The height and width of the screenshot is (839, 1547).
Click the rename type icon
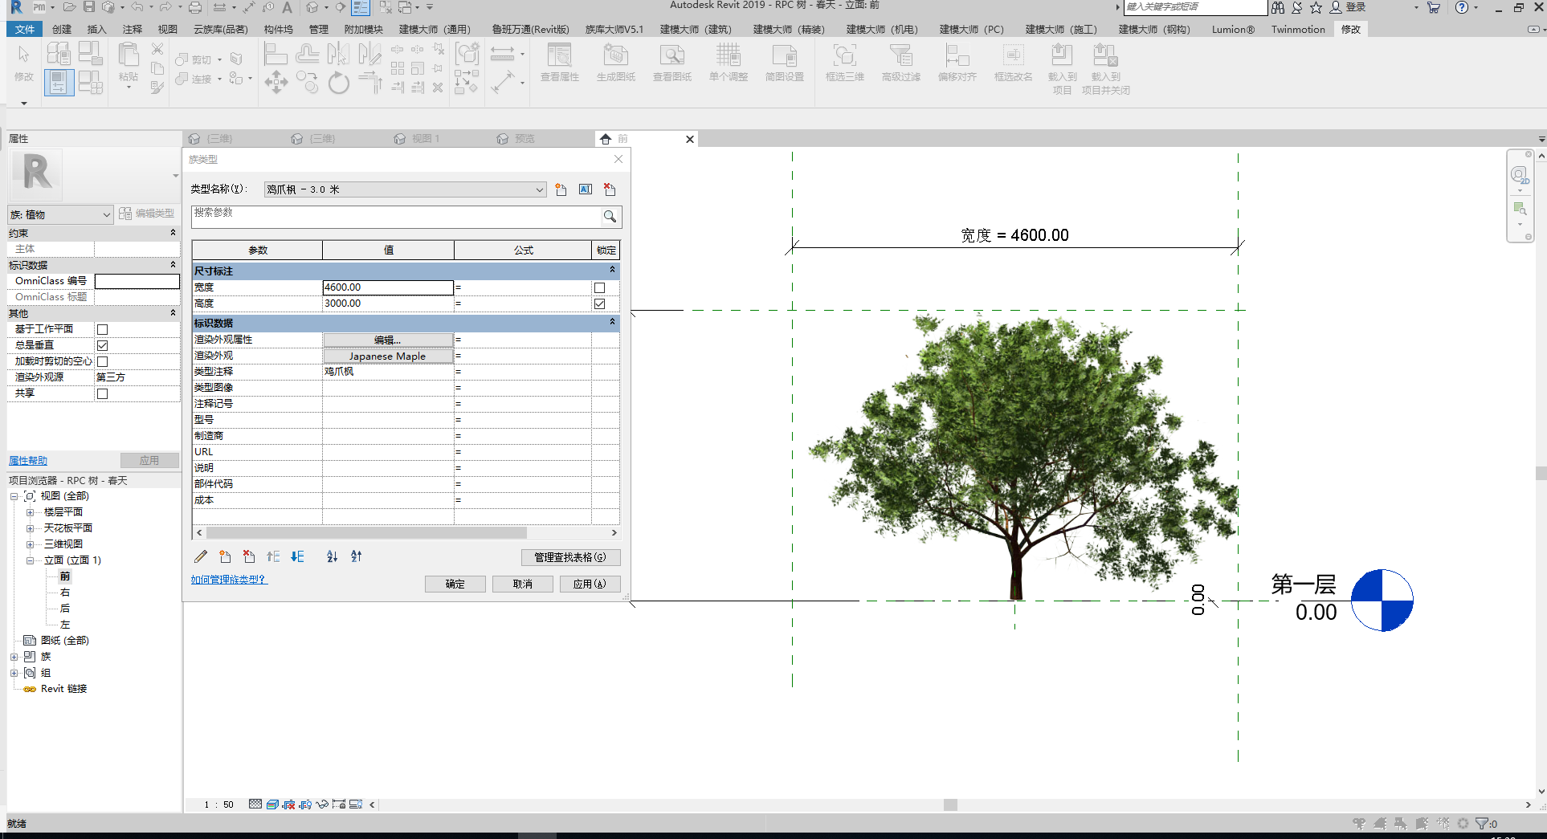(586, 189)
